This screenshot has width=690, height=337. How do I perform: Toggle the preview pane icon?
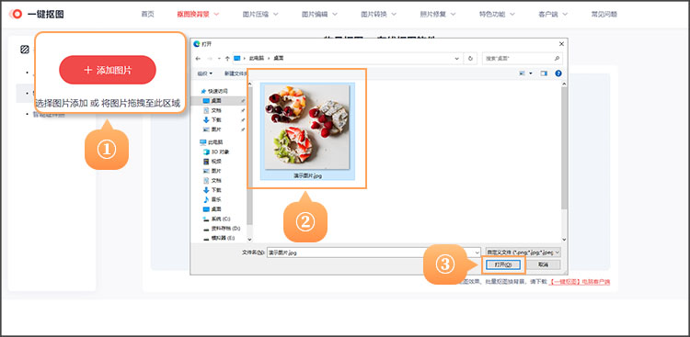544,73
